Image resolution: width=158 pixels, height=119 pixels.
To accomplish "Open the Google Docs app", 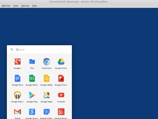I will [17, 78].
